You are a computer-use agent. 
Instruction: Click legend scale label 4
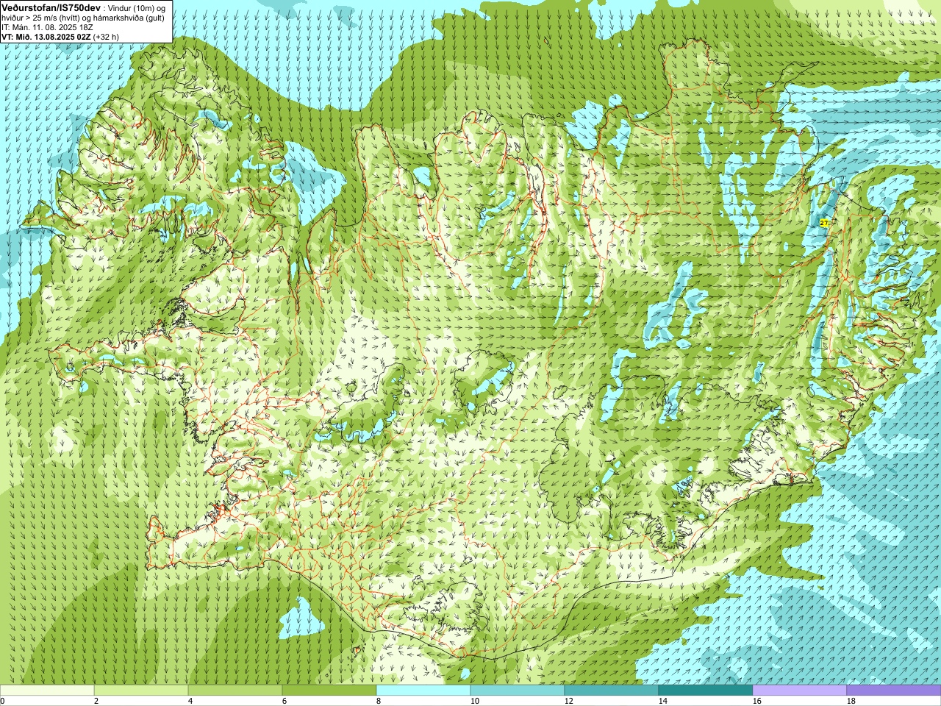(x=190, y=701)
